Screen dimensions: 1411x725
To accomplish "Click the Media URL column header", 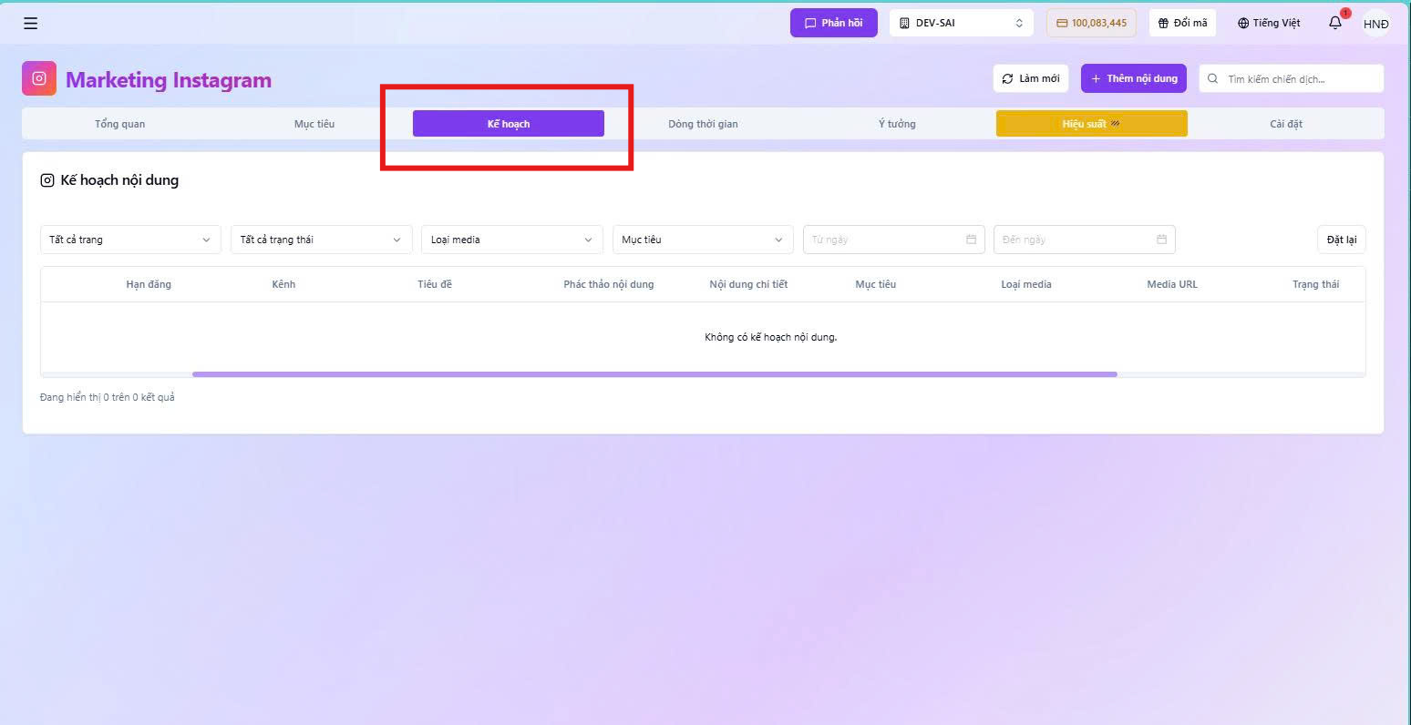I will [x=1172, y=284].
